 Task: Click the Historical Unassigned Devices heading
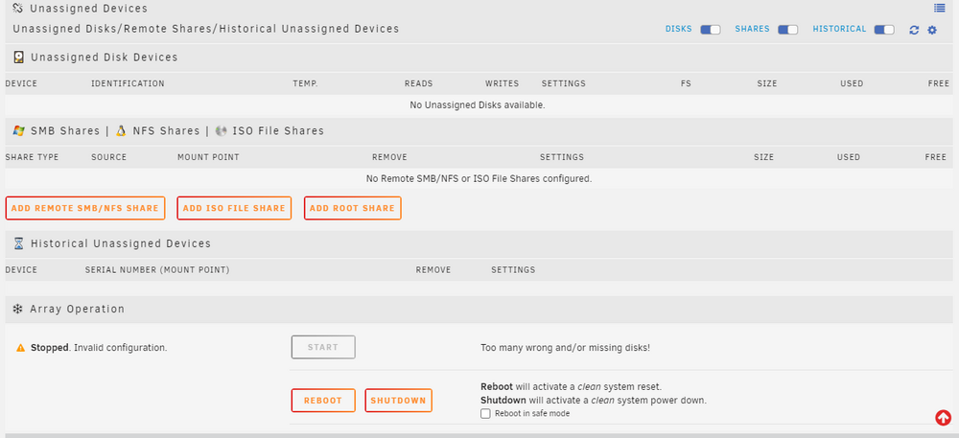point(121,243)
